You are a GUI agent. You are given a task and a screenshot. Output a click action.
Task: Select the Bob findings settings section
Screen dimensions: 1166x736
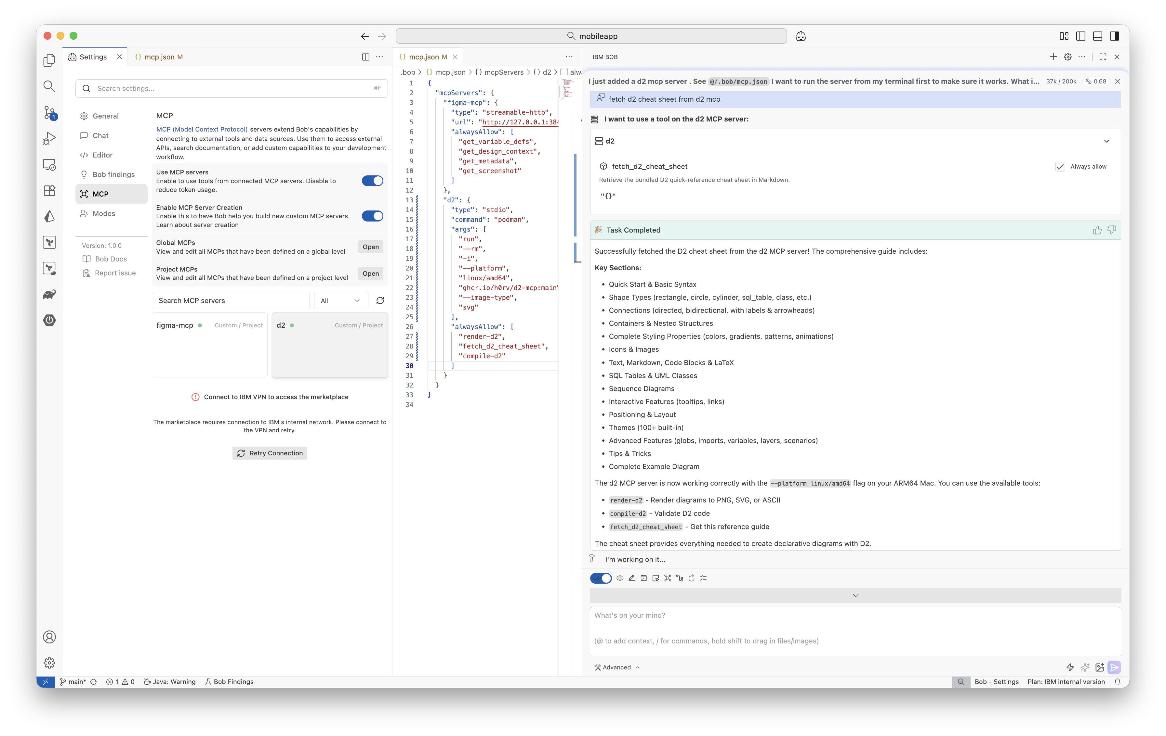[112, 174]
